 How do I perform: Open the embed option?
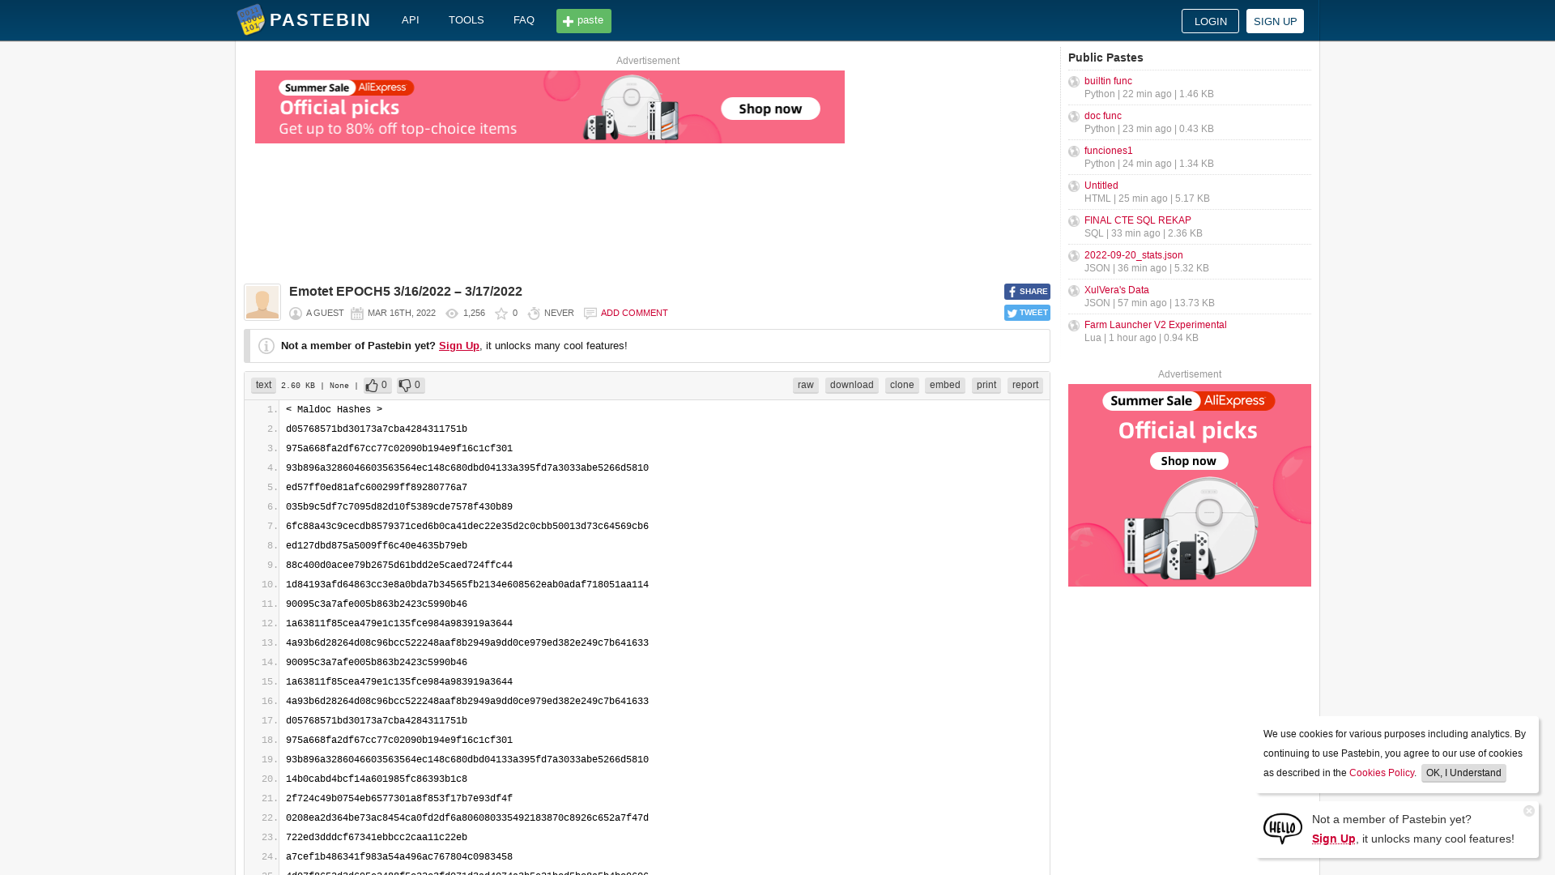point(945,386)
